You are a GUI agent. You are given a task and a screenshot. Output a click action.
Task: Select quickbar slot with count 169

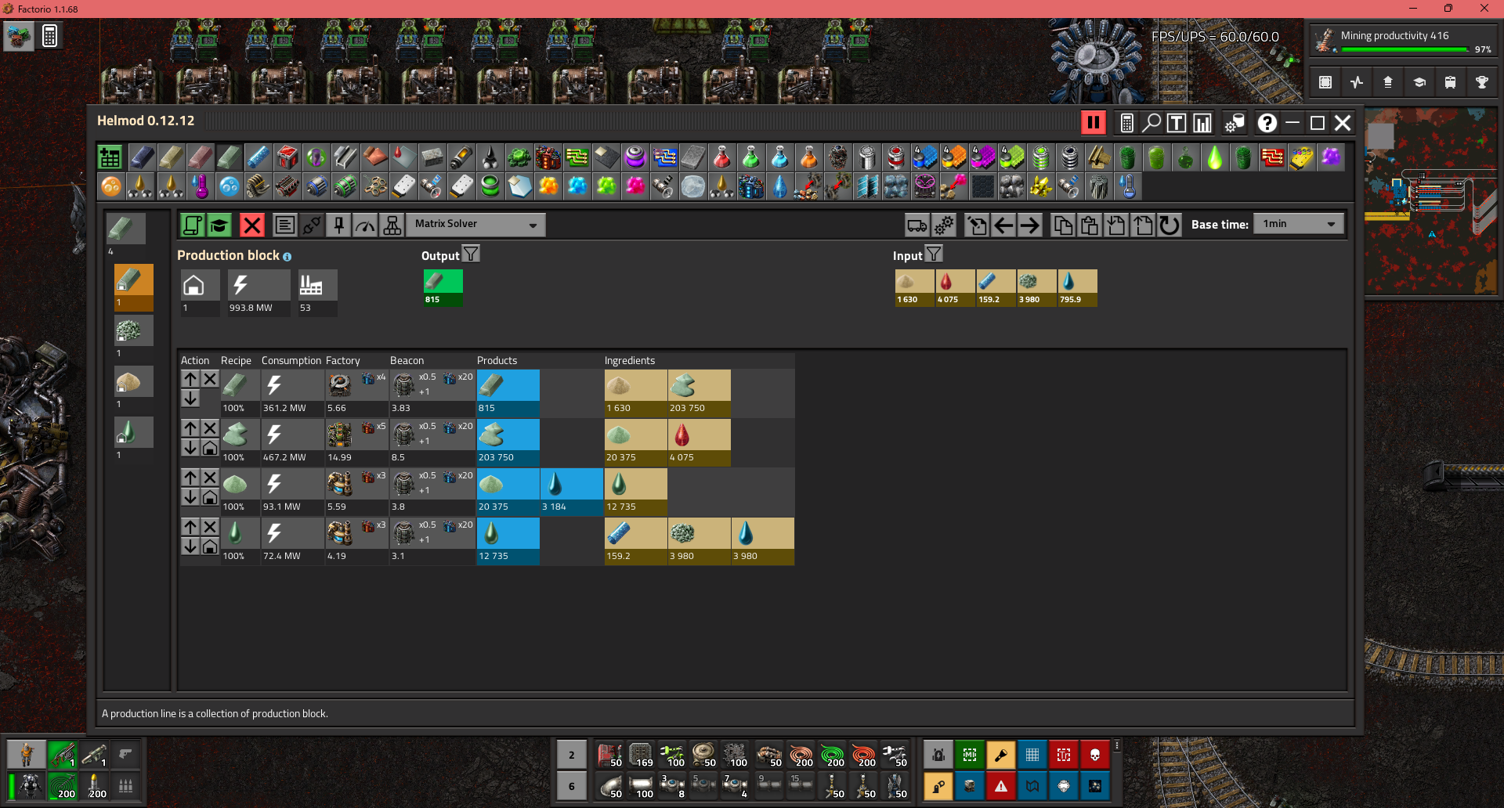tap(641, 755)
